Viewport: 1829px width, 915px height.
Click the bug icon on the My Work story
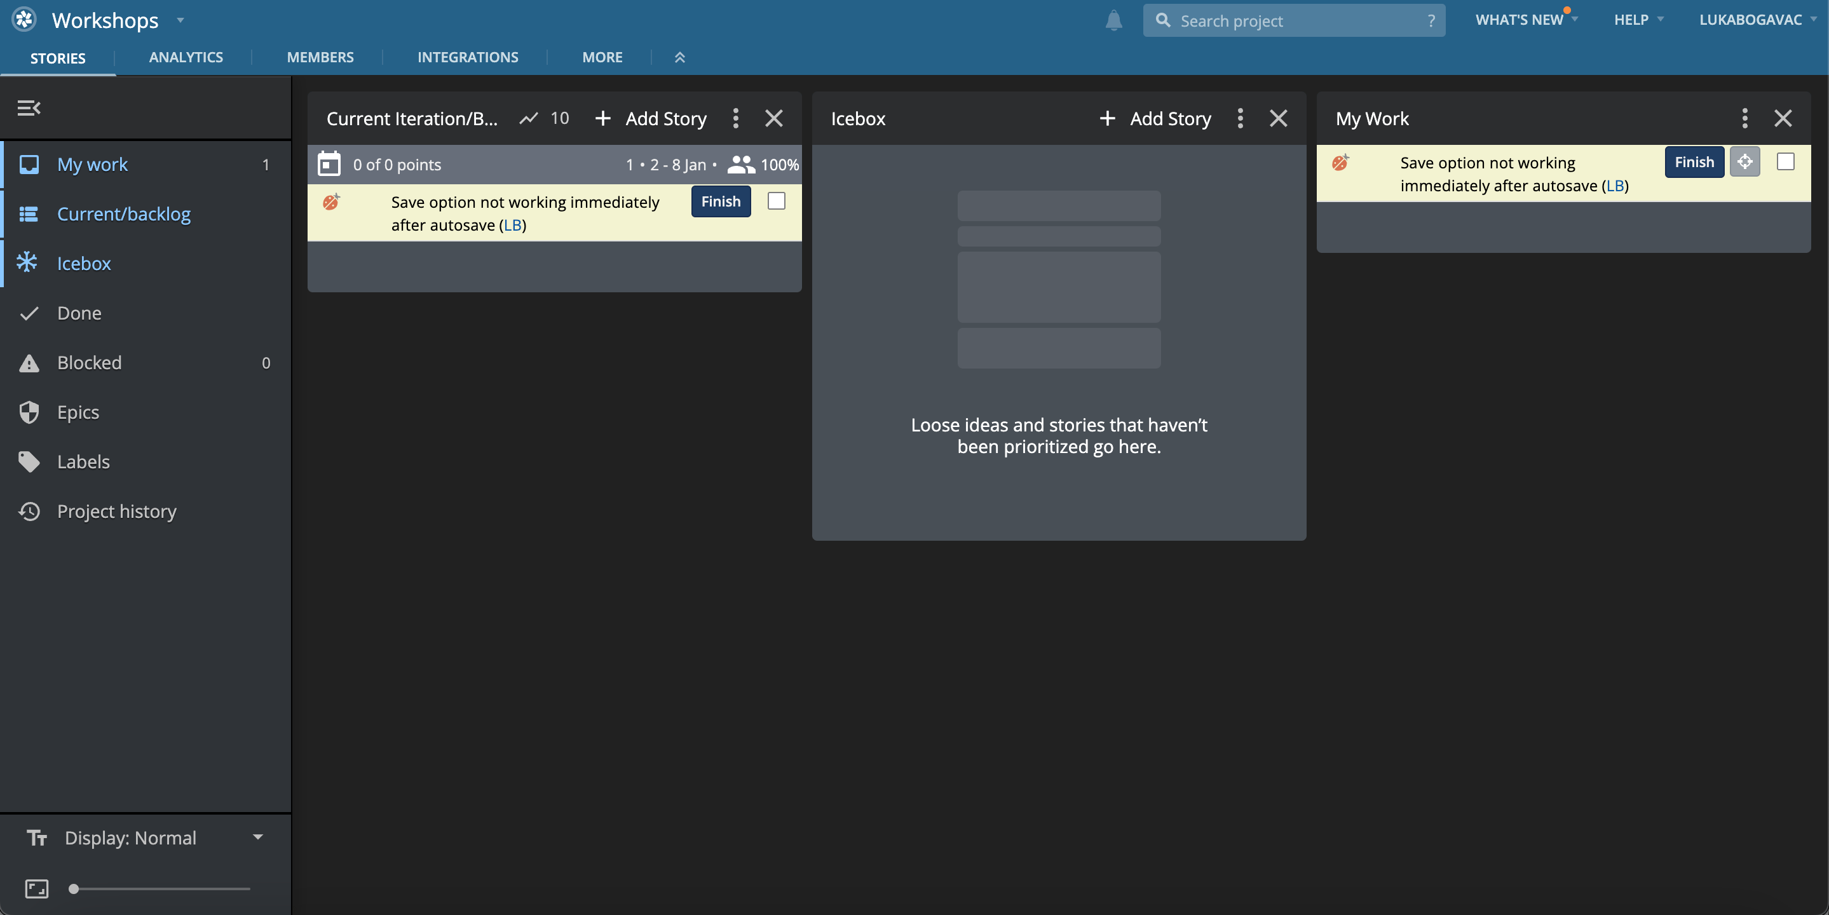[x=1340, y=163]
